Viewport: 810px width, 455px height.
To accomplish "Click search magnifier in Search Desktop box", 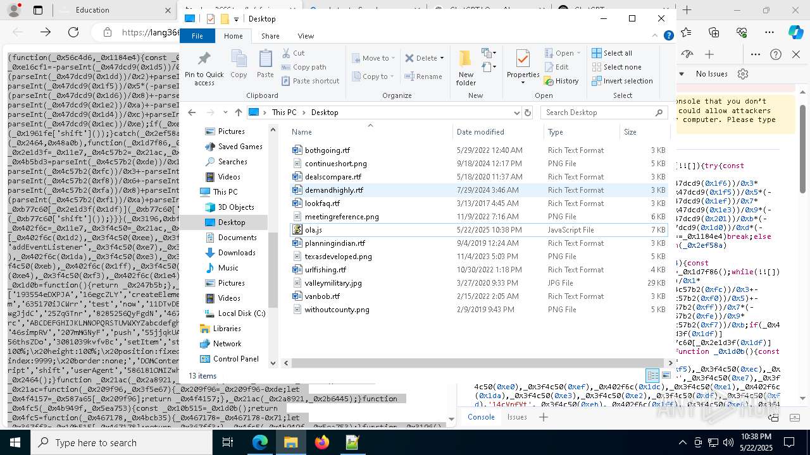I will point(659,112).
